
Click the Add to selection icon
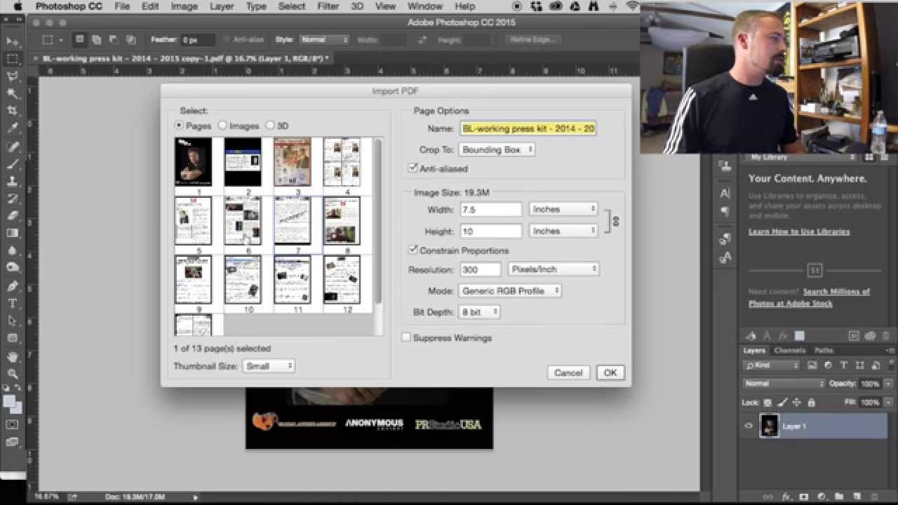pyautogui.click(x=97, y=40)
